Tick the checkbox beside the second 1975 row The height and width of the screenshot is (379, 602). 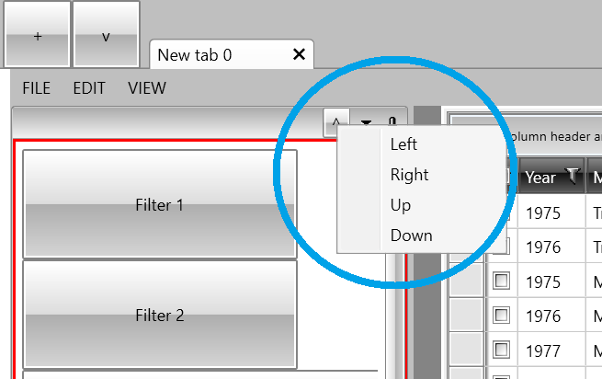502,281
